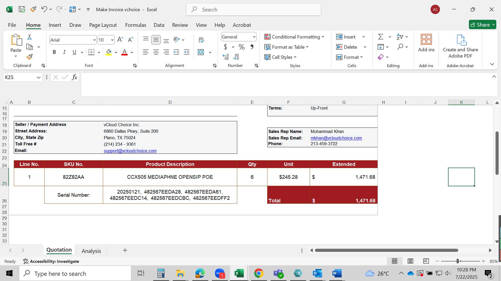Click the Wrap Text icon

pyautogui.click(x=201, y=40)
